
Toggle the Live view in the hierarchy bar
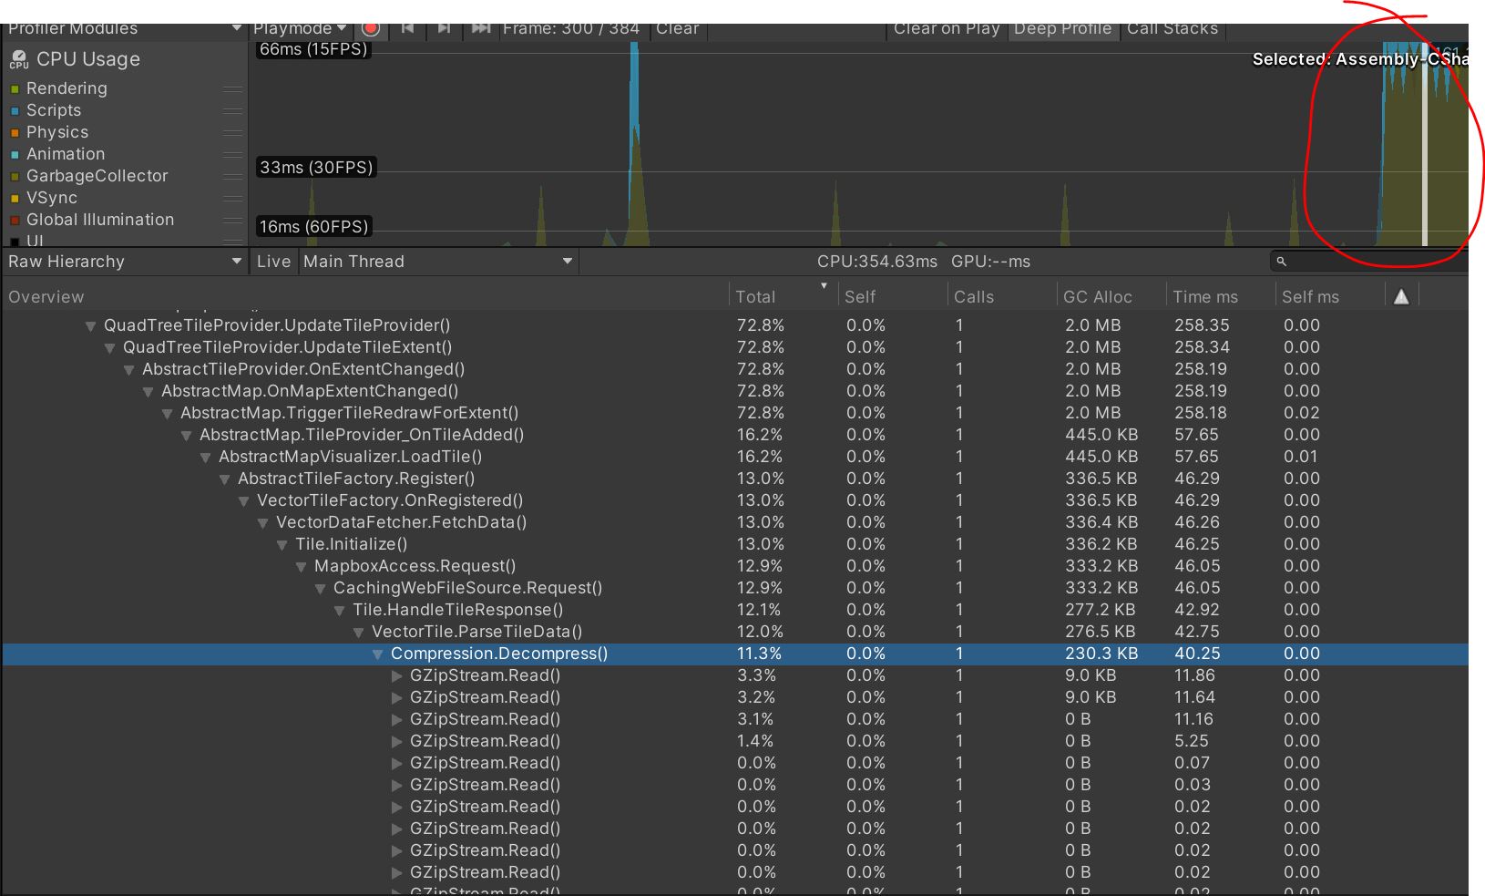pyautogui.click(x=273, y=262)
